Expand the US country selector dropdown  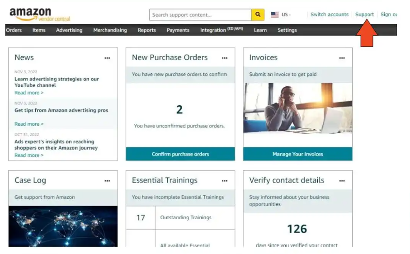coord(281,14)
